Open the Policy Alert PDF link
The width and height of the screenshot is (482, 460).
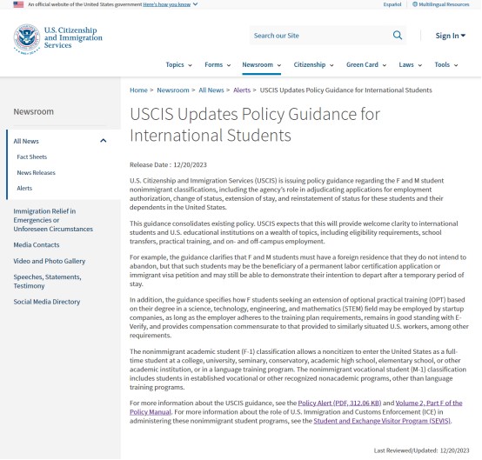[339, 403]
